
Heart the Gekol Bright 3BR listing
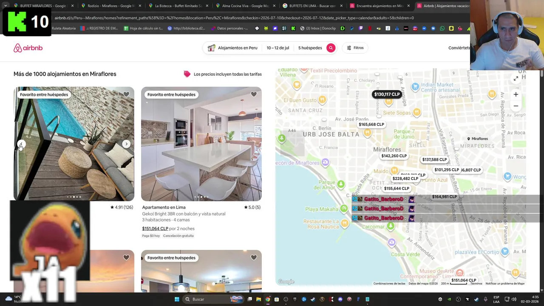pyautogui.click(x=254, y=94)
